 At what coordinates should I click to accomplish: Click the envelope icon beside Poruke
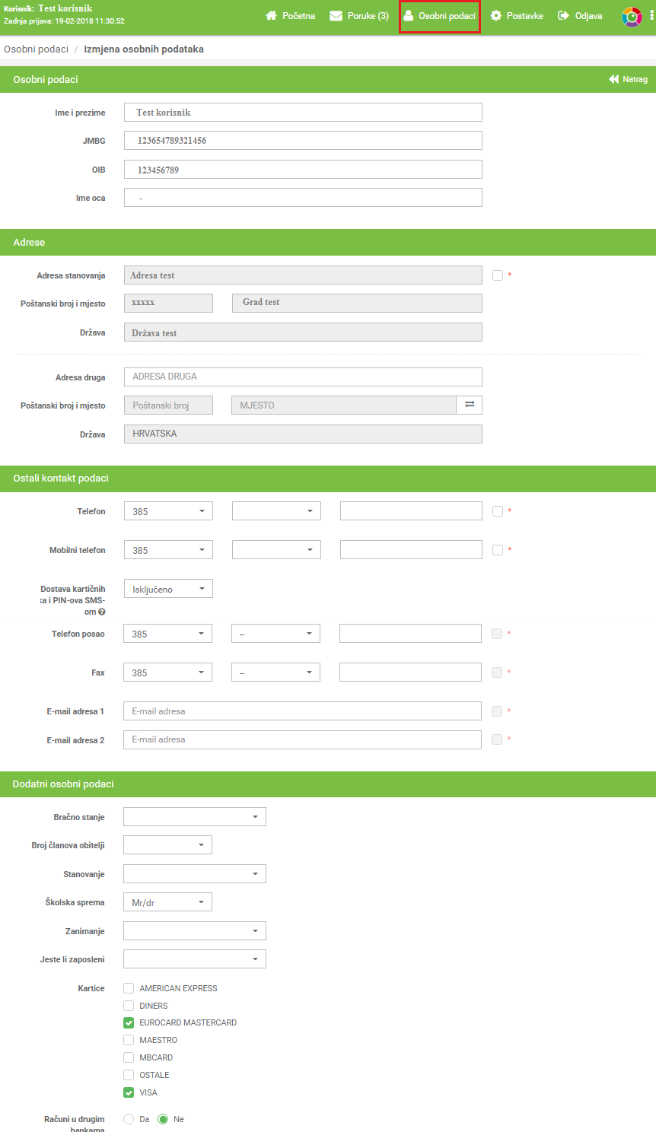tap(336, 15)
